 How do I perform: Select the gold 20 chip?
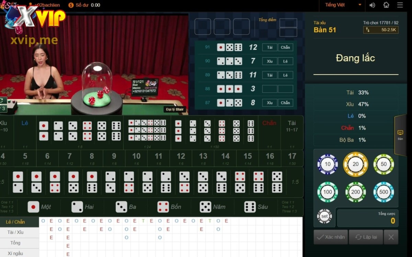click(355, 164)
